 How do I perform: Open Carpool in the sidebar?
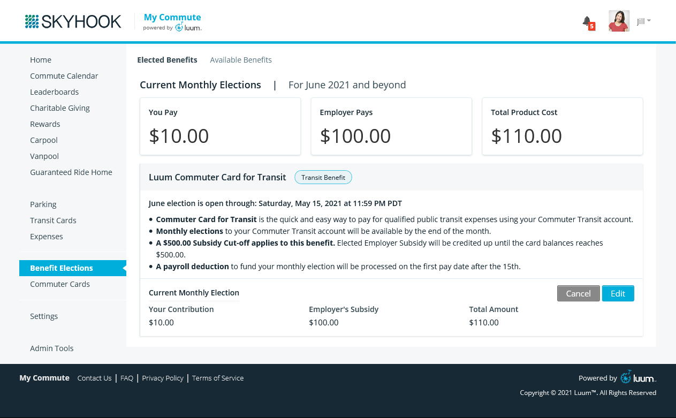pyautogui.click(x=44, y=140)
